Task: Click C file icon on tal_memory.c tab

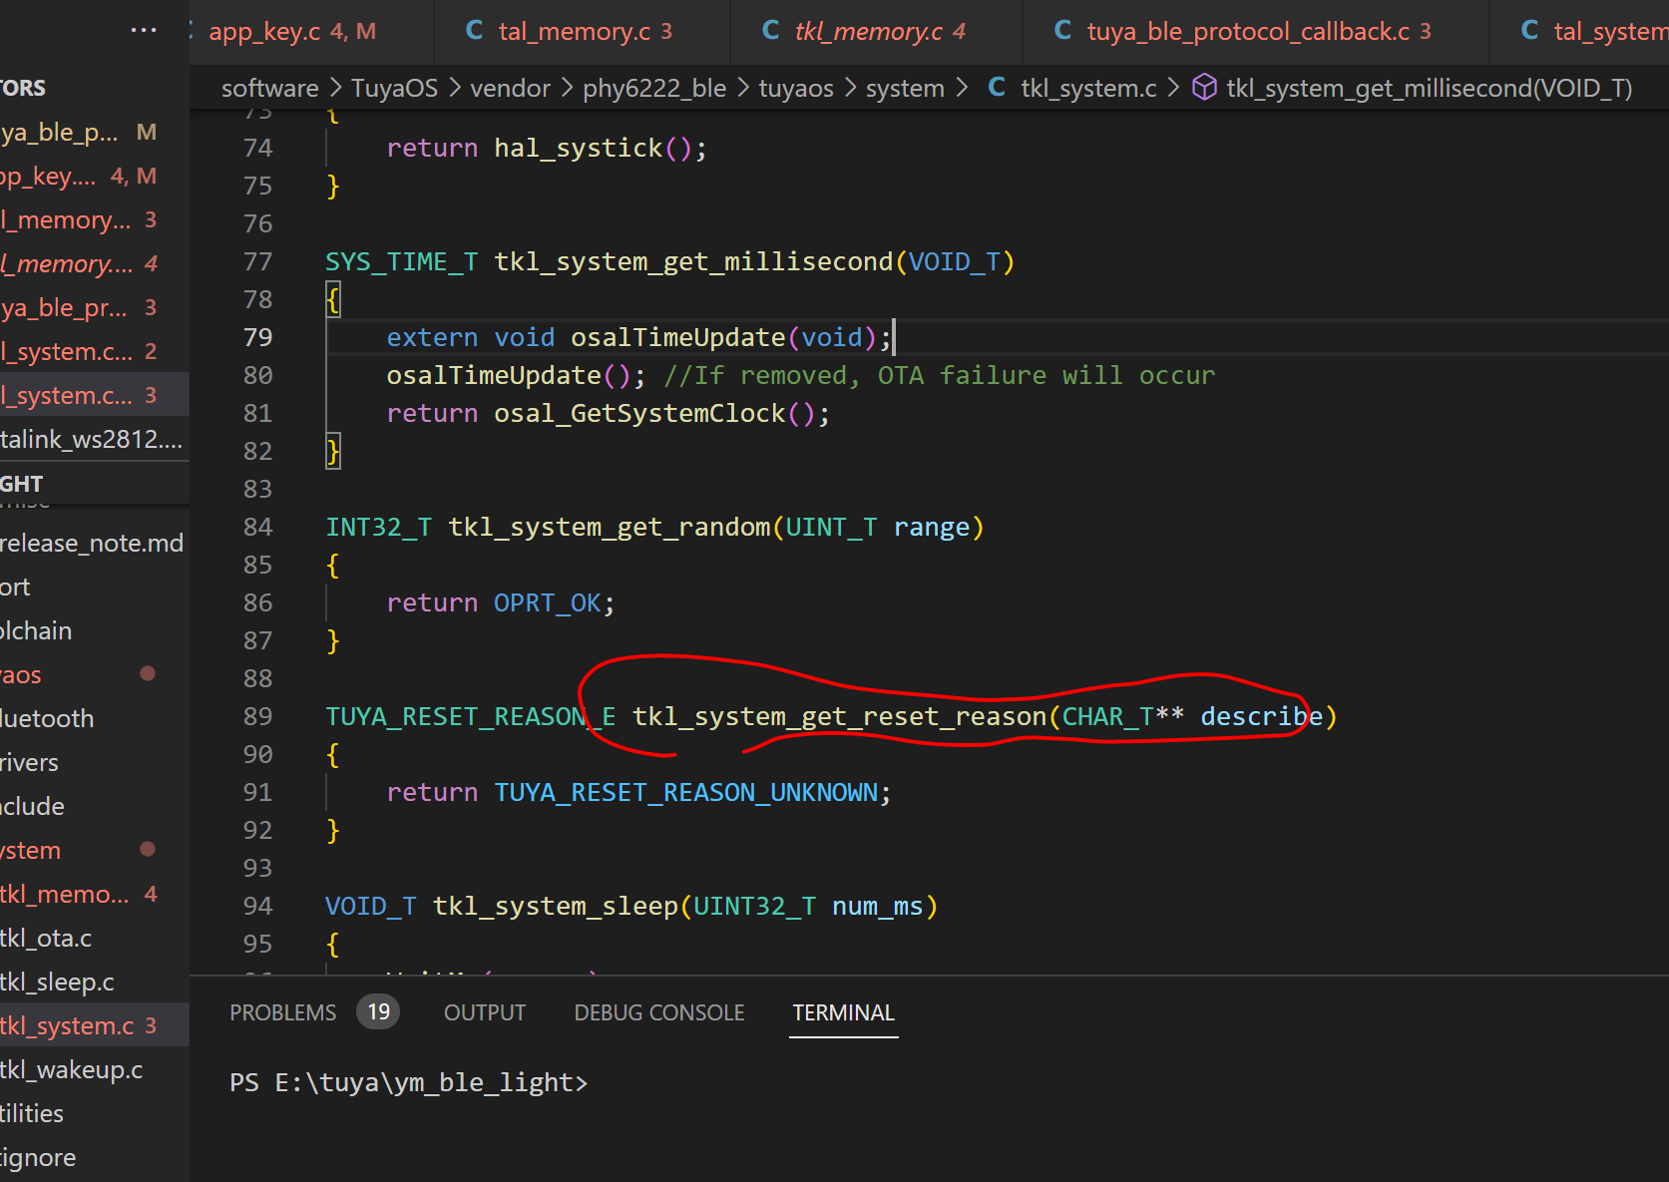Action: tap(475, 31)
